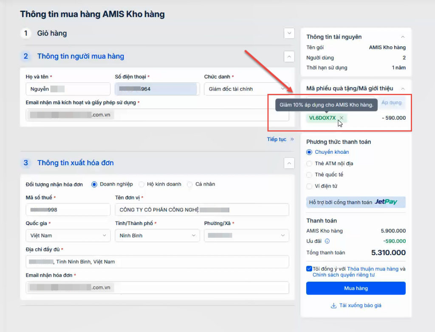435x332 pixels.
Task: Open the Chức danh dropdown
Action: pyautogui.click(x=246, y=89)
